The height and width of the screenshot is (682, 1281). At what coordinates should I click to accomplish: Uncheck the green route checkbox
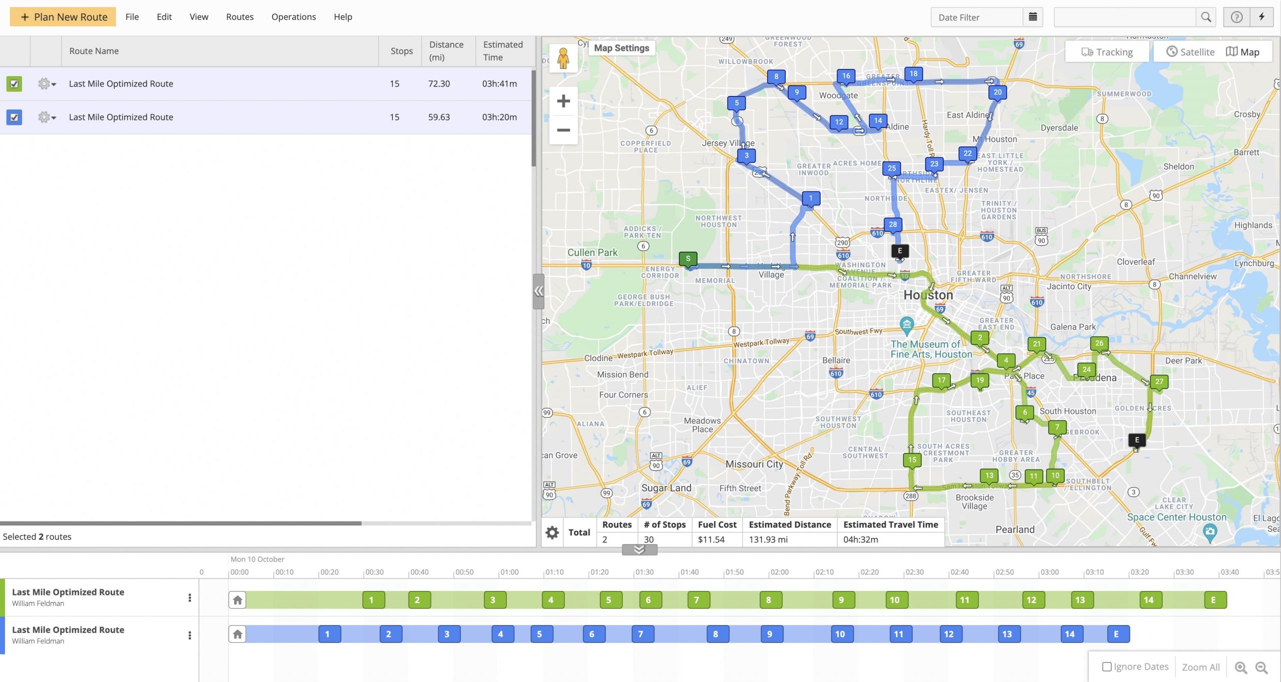(x=14, y=83)
